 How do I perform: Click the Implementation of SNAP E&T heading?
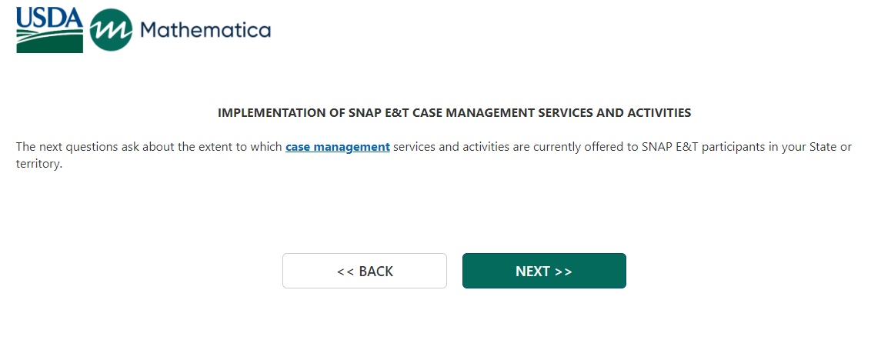454,113
